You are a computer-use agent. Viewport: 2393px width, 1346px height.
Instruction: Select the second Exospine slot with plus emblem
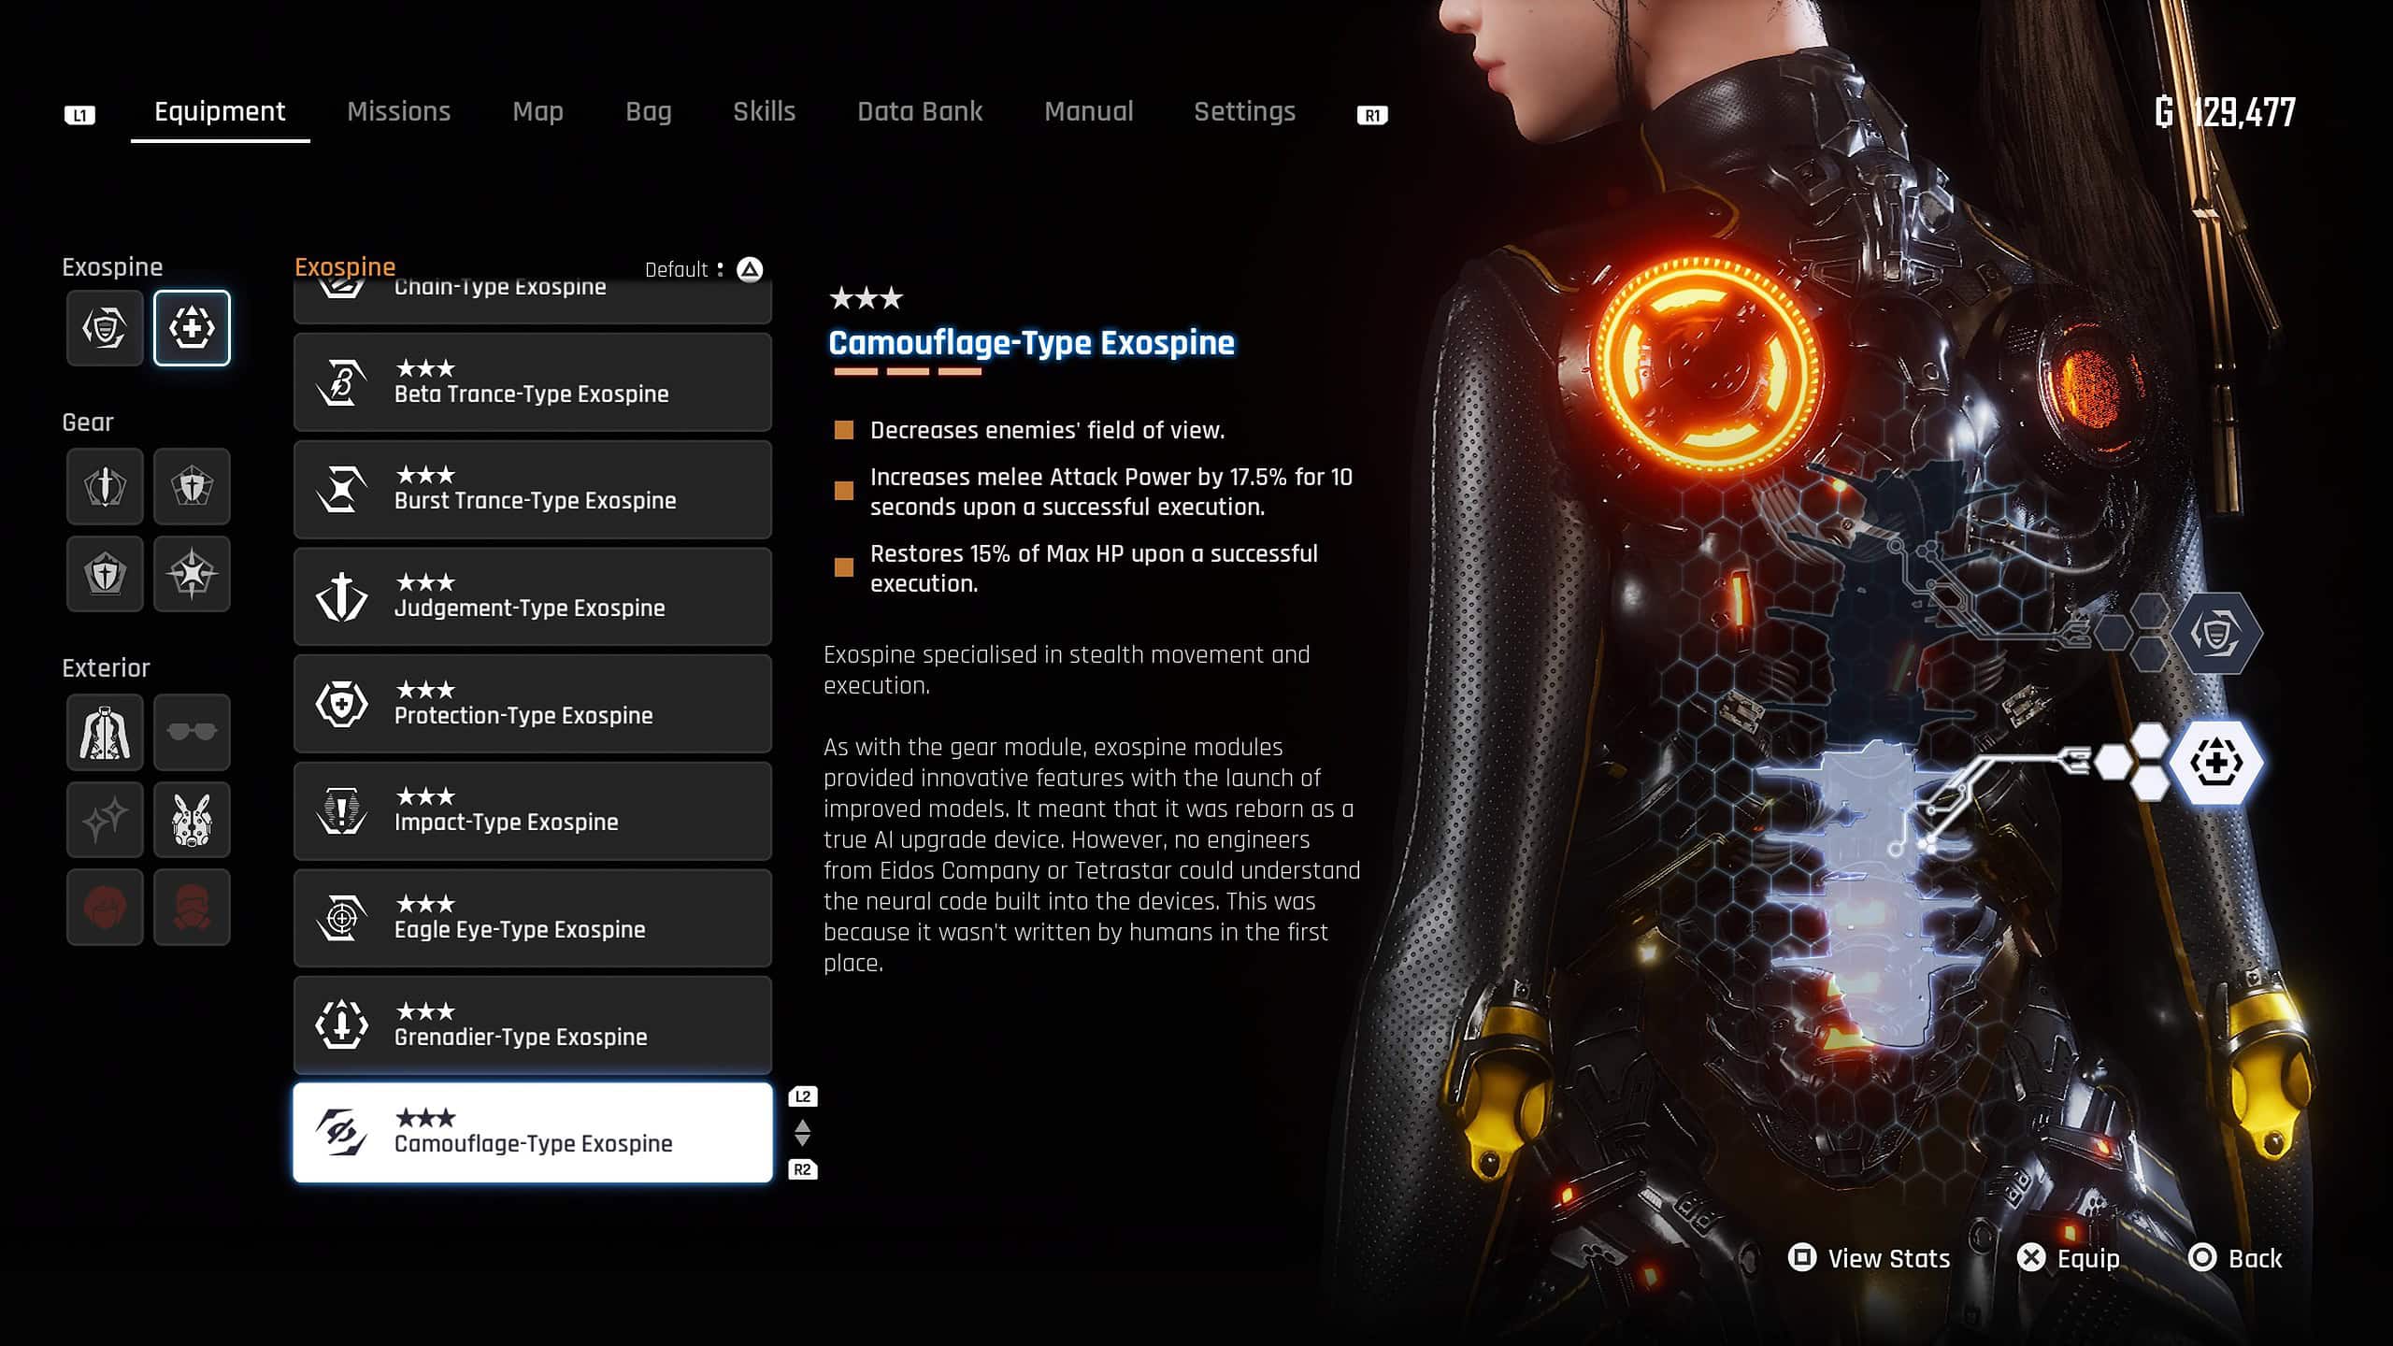(192, 327)
